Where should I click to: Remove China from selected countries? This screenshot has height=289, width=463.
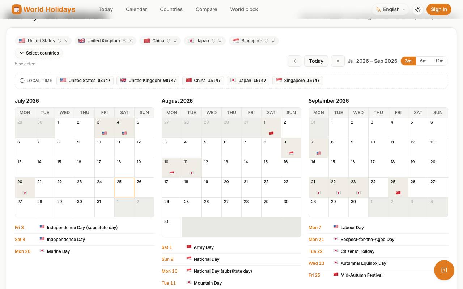[x=175, y=41]
